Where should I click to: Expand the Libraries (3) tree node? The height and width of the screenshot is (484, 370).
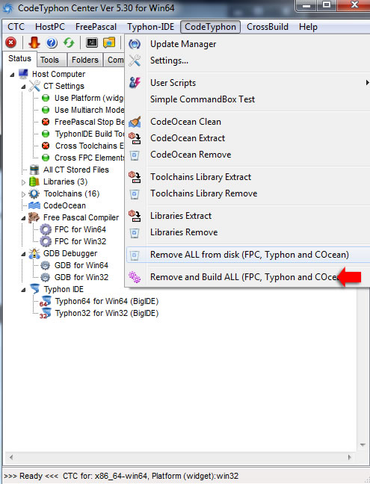pyautogui.click(x=23, y=182)
